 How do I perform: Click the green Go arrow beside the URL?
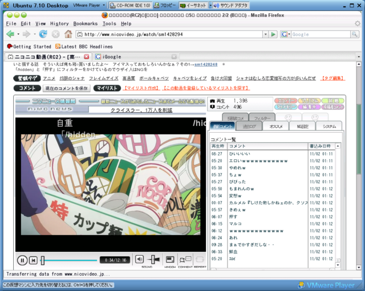[273, 34]
